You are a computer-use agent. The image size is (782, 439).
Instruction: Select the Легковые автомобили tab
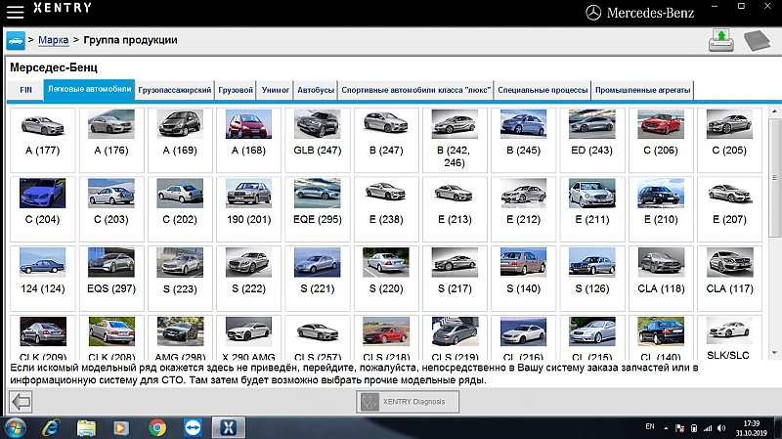pos(89,90)
